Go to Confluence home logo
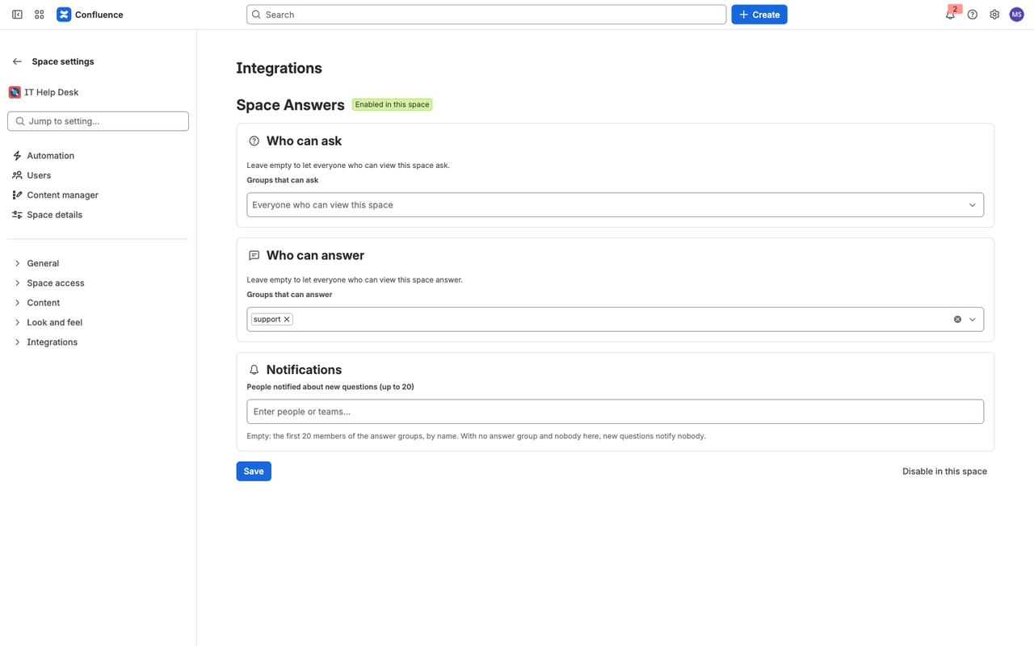Image resolution: width=1034 pixels, height=646 pixels. click(90, 15)
